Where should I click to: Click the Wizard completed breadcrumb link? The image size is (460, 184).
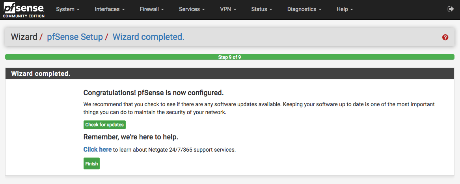tap(149, 37)
